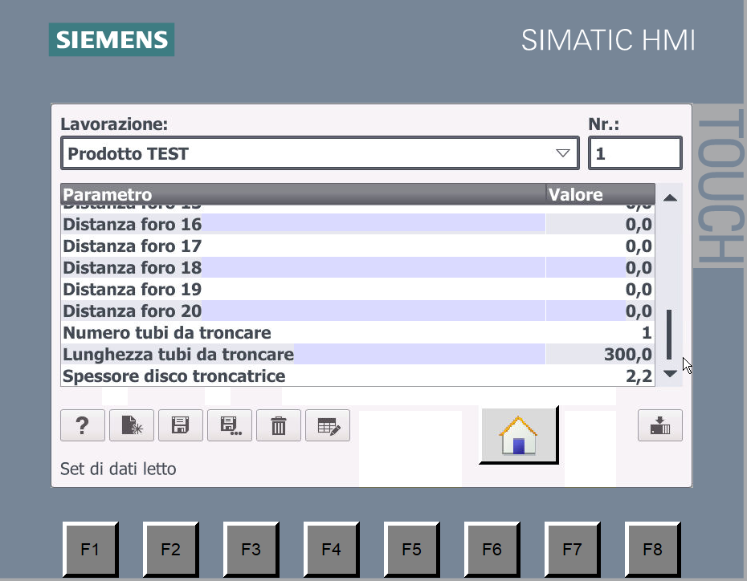Viewport: 747px width, 581px height.
Task: Click the scroll down arrow of parameter list
Action: (671, 374)
